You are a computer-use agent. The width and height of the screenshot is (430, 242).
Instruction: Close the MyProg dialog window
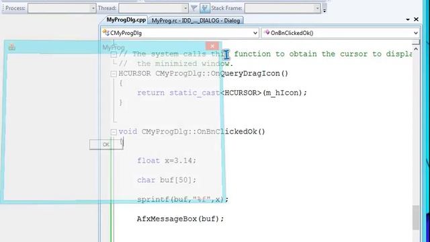coord(212,46)
